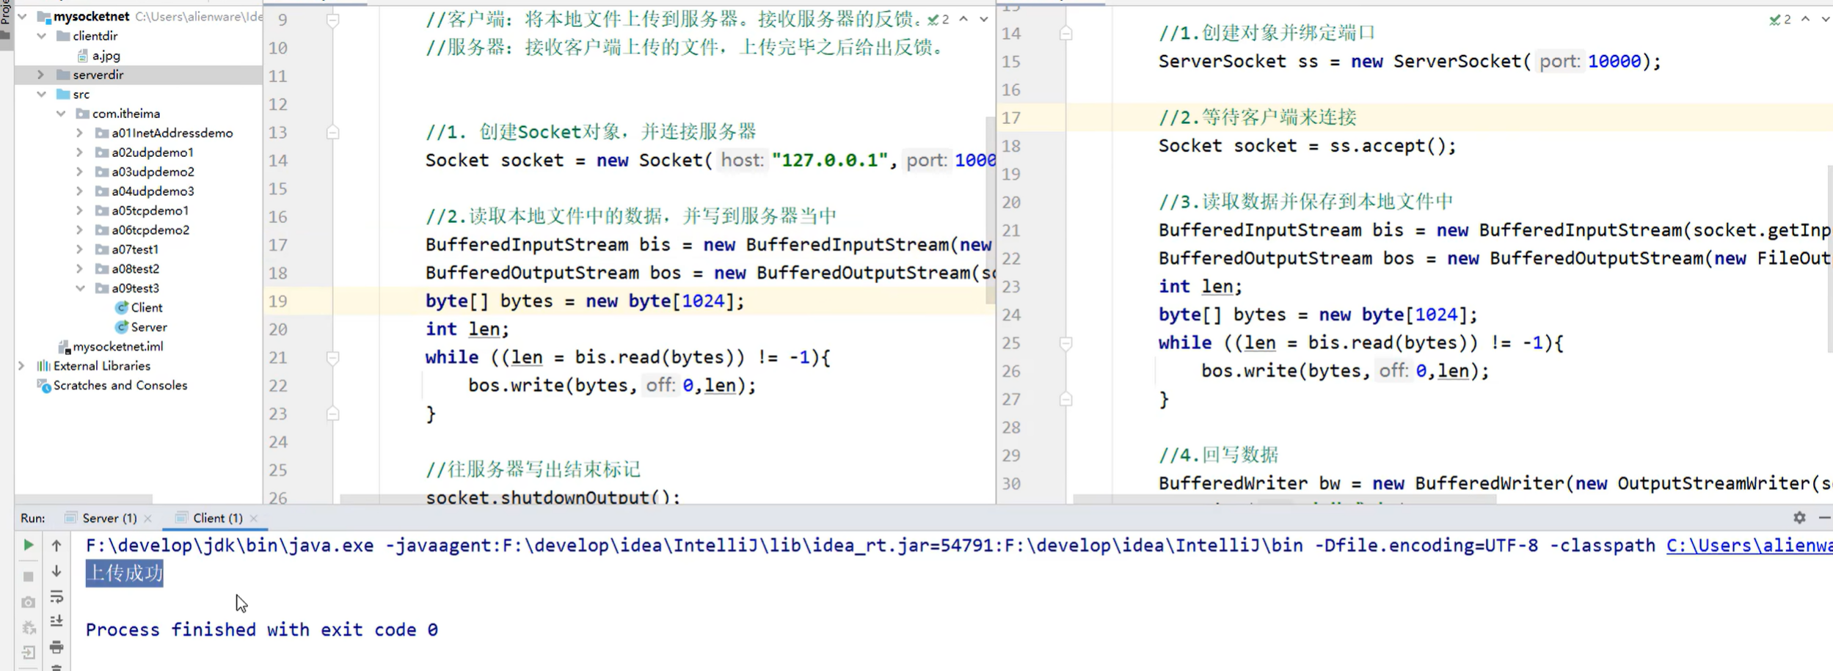The image size is (1833, 671).
Task: Toggle Scroll to End in the console
Action: click(x=57, y=622)
